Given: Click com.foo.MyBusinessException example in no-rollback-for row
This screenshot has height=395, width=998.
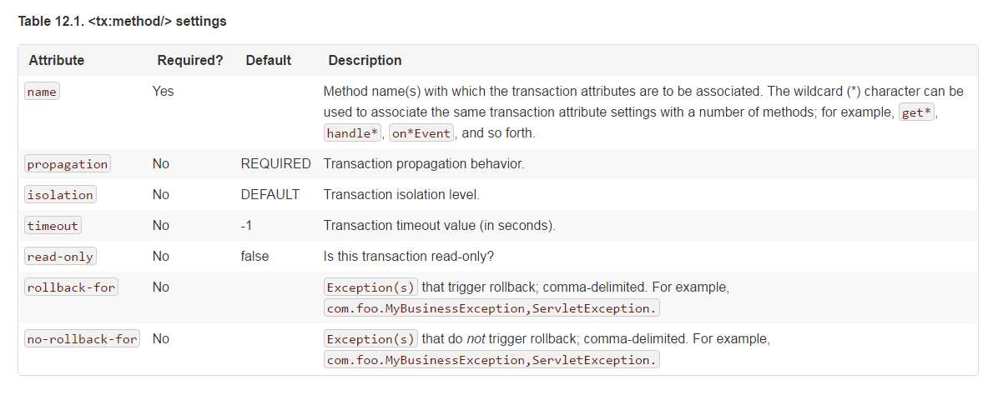Looking at the screenshot, I should (x=426, y=360).
